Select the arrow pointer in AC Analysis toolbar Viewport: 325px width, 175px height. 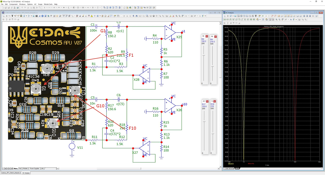pyautogui.click(x=225, y=16)
